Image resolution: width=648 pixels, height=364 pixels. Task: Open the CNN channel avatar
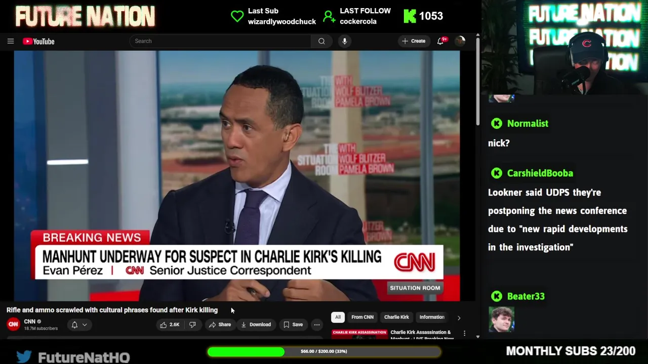click(x=13, y=325)
